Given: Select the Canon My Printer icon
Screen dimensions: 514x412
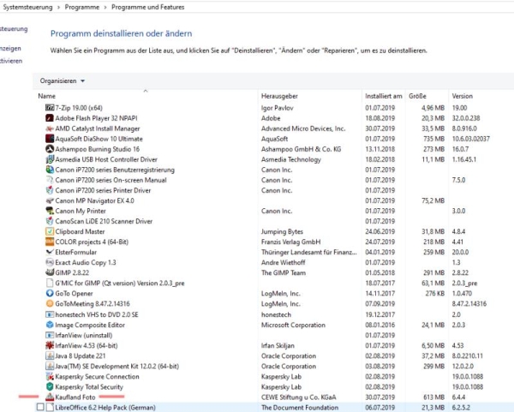Looking at the screenshot, I should (x=49, y=211).
